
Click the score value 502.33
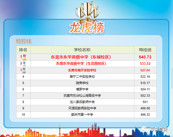[x=145, y=96]
